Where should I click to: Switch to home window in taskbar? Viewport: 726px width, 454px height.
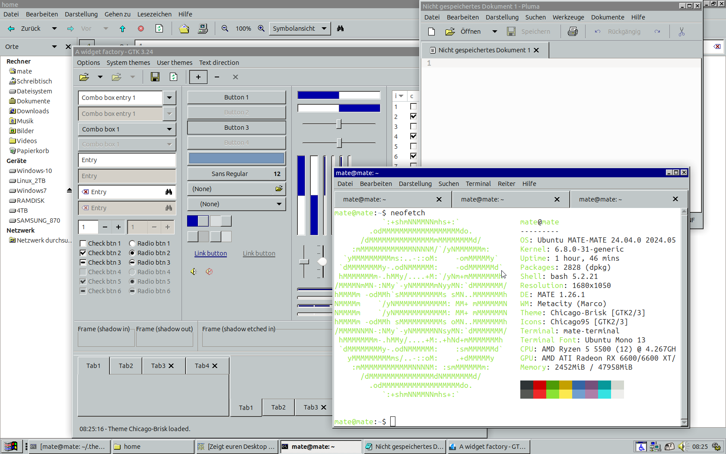point(153,447)
